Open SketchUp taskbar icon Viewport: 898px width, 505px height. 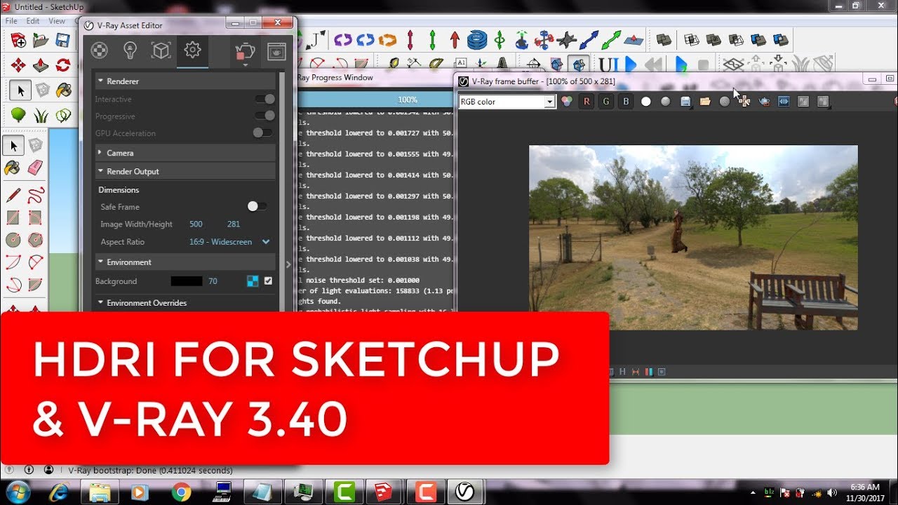[x=384, y=492]
